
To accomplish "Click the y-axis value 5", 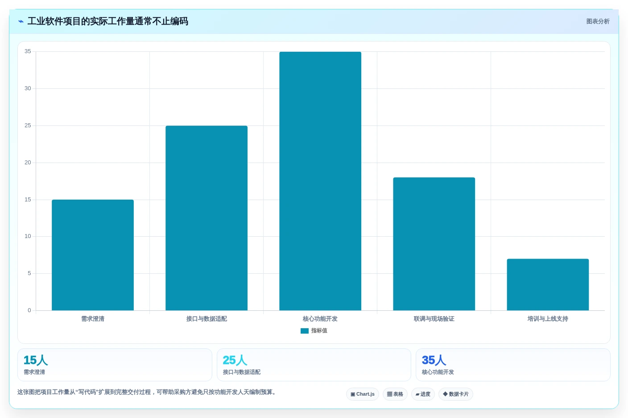I will pyautogui.click(x=29, y=273).
